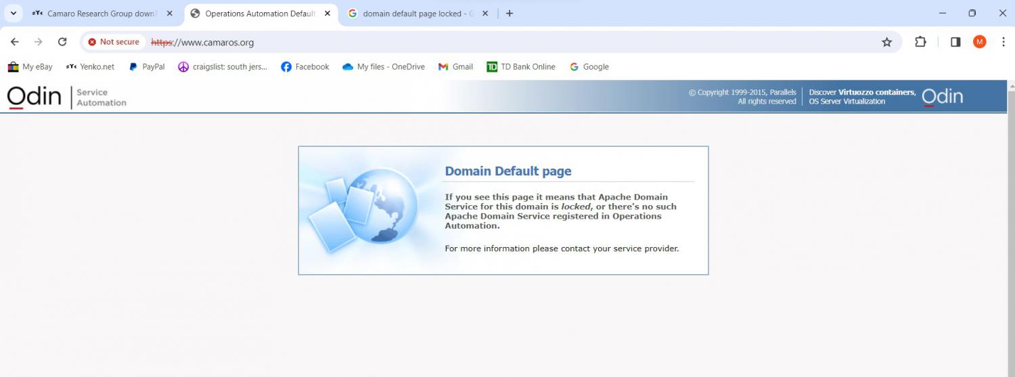This screenshot has height=377, width=1015.
Task: Open the PayPal bookmark
Action: (x=147, y=67)
